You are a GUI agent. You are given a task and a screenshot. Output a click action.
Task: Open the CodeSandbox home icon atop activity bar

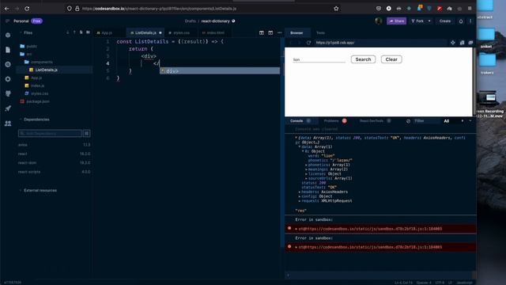pos(8,35)
